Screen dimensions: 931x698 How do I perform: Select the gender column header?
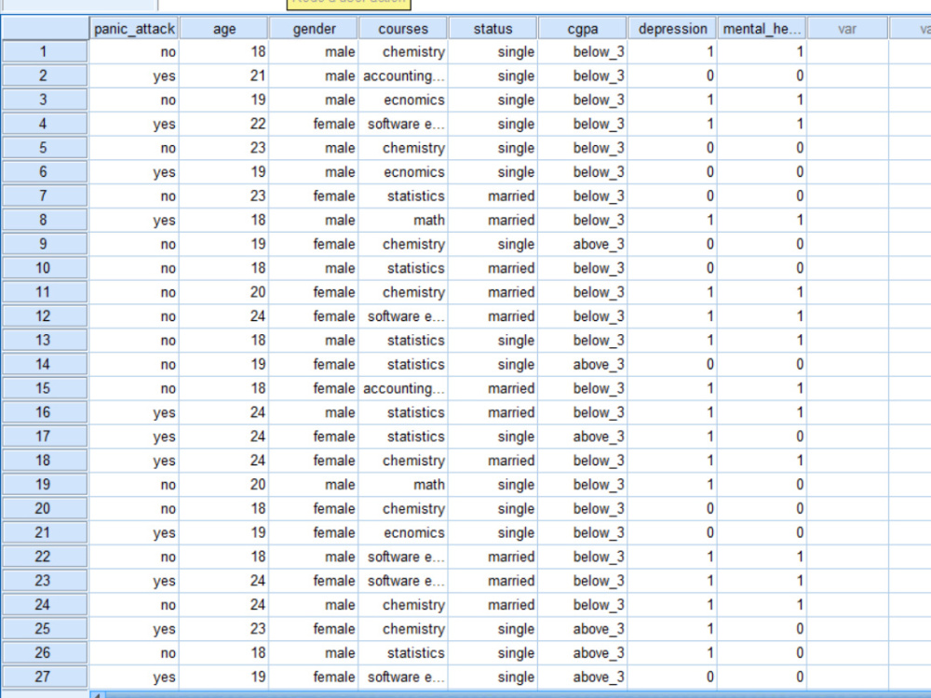point(314,29)
